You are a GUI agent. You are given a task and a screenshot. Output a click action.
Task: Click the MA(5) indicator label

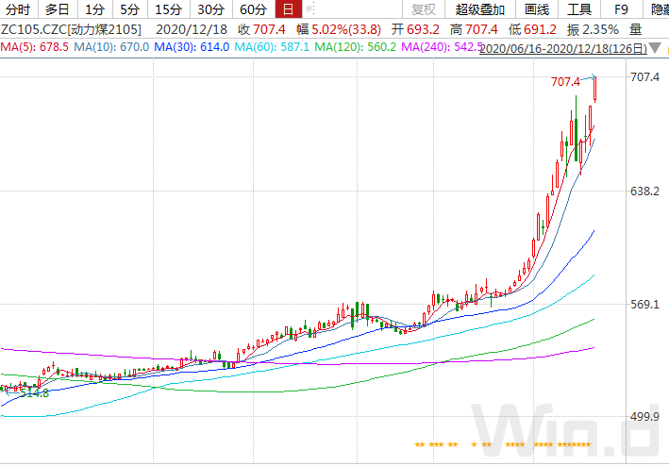pyautogui.click(x=35, y=46)
